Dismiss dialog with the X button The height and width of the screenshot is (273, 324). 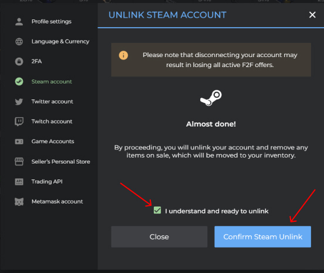(x=312, y=15)
